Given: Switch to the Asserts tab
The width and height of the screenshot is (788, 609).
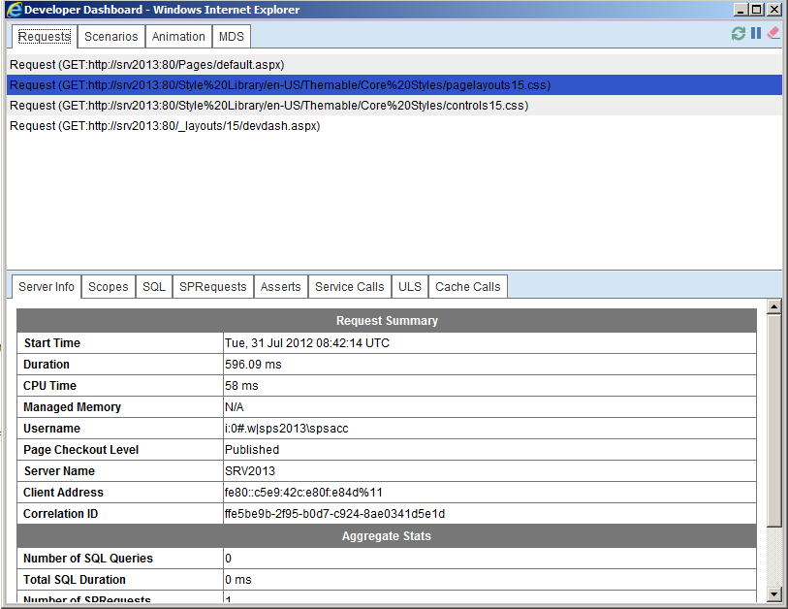Looking at the screenshot, I should pos(280,286).
